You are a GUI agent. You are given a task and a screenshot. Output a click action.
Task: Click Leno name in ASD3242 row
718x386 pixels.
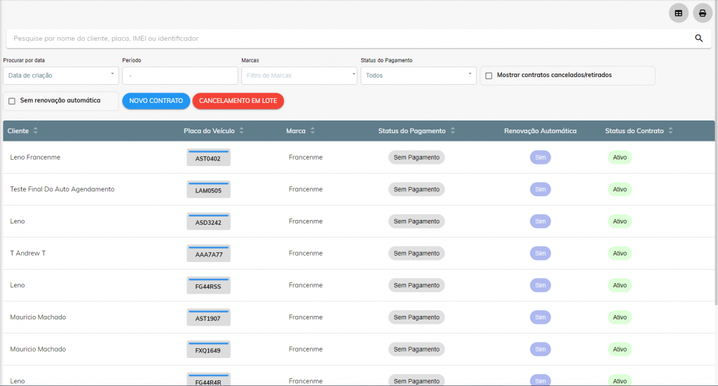pos(18,221)
